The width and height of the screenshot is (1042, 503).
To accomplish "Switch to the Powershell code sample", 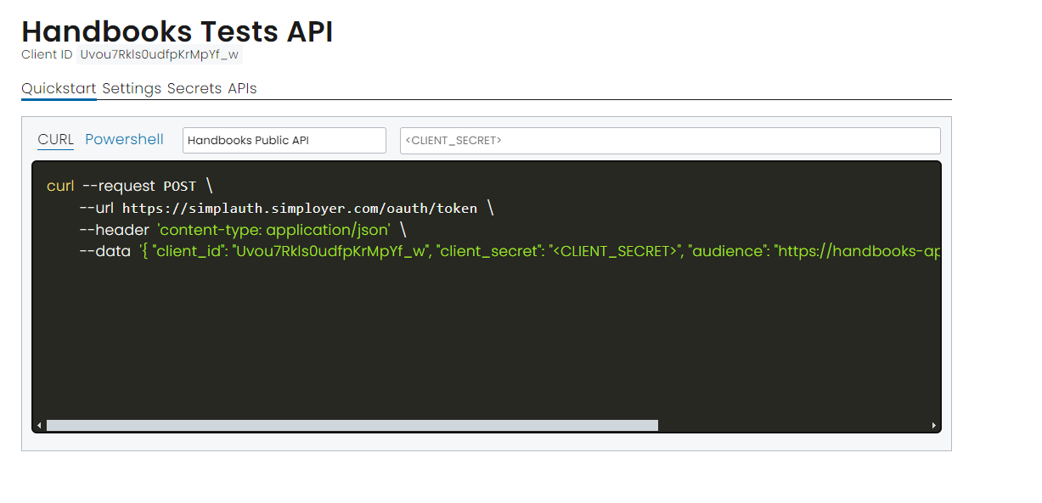I will point(124,140).
